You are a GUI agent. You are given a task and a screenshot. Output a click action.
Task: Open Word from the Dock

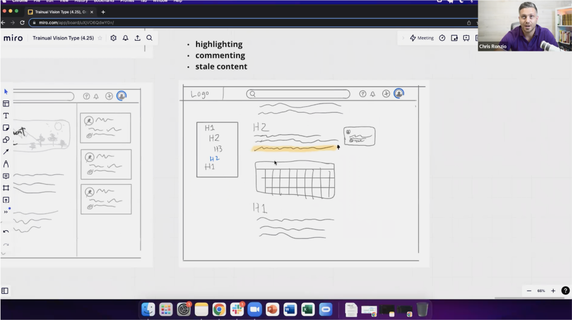[x=290, y=310]
